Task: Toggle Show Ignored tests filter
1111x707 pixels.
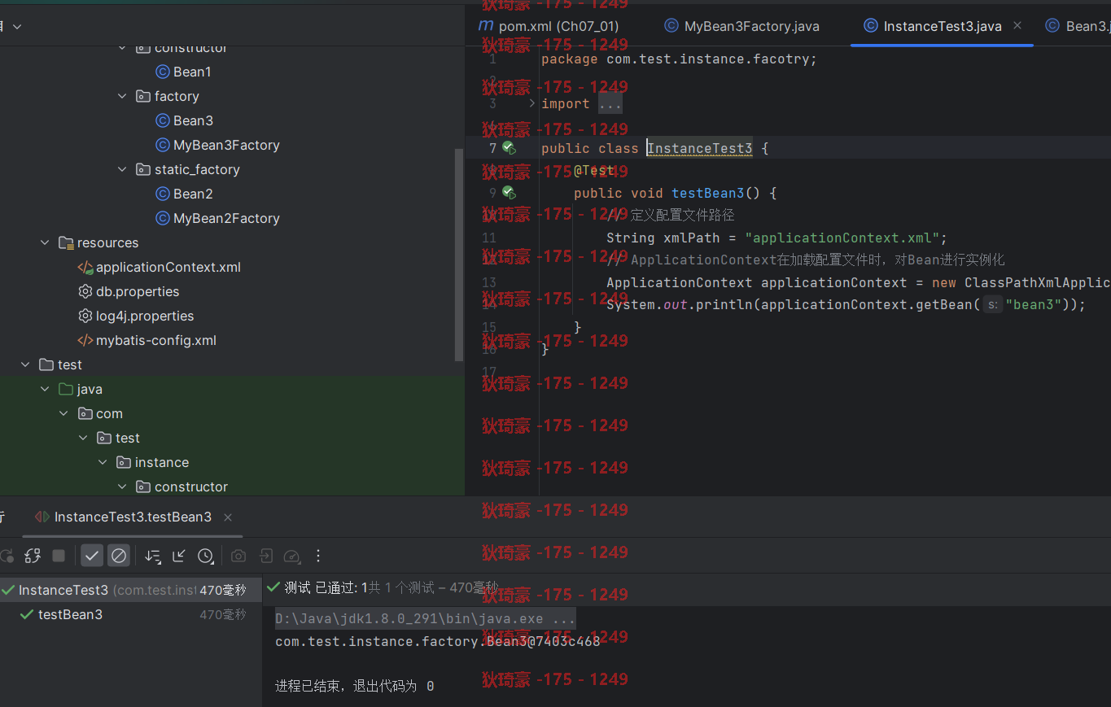Action: (x=119, y=556)
